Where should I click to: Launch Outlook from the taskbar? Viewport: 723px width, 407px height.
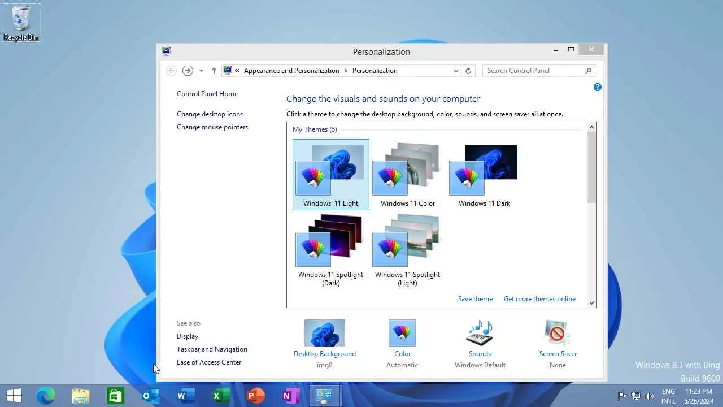150,396
